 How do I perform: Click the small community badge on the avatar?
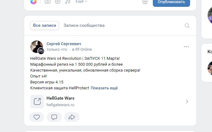coord(41,51)
